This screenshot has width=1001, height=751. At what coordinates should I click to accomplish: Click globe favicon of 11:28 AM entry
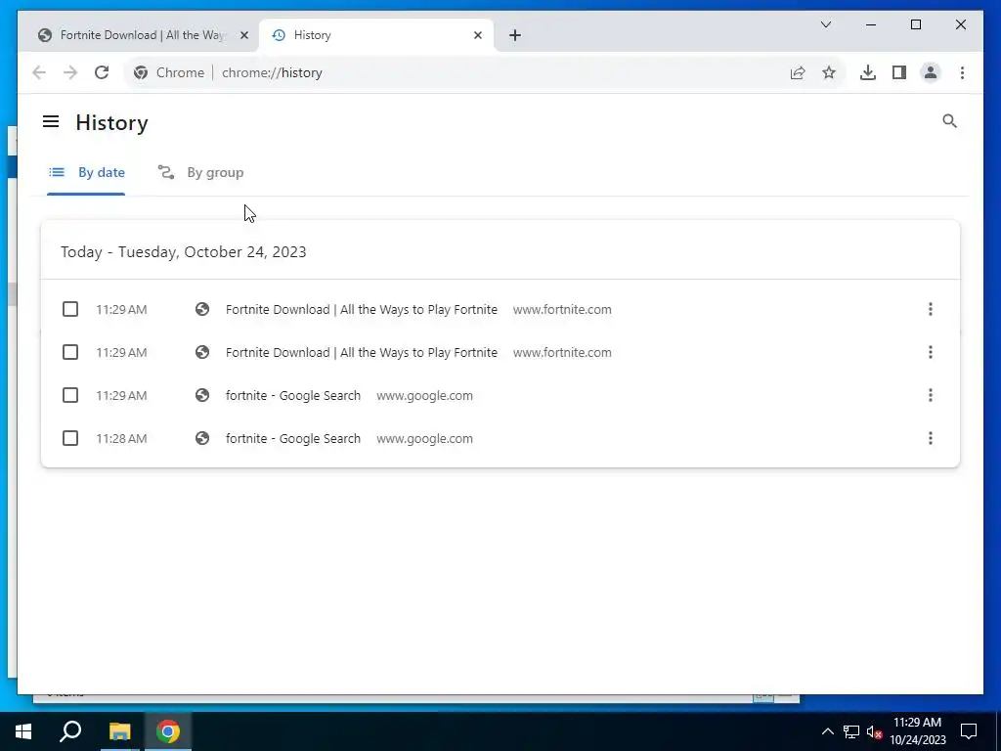[202, 439]
